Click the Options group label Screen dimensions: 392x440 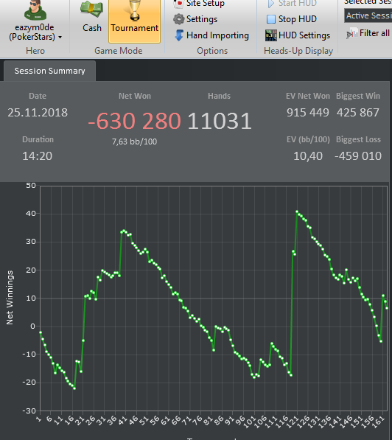(x=212, y=51)
